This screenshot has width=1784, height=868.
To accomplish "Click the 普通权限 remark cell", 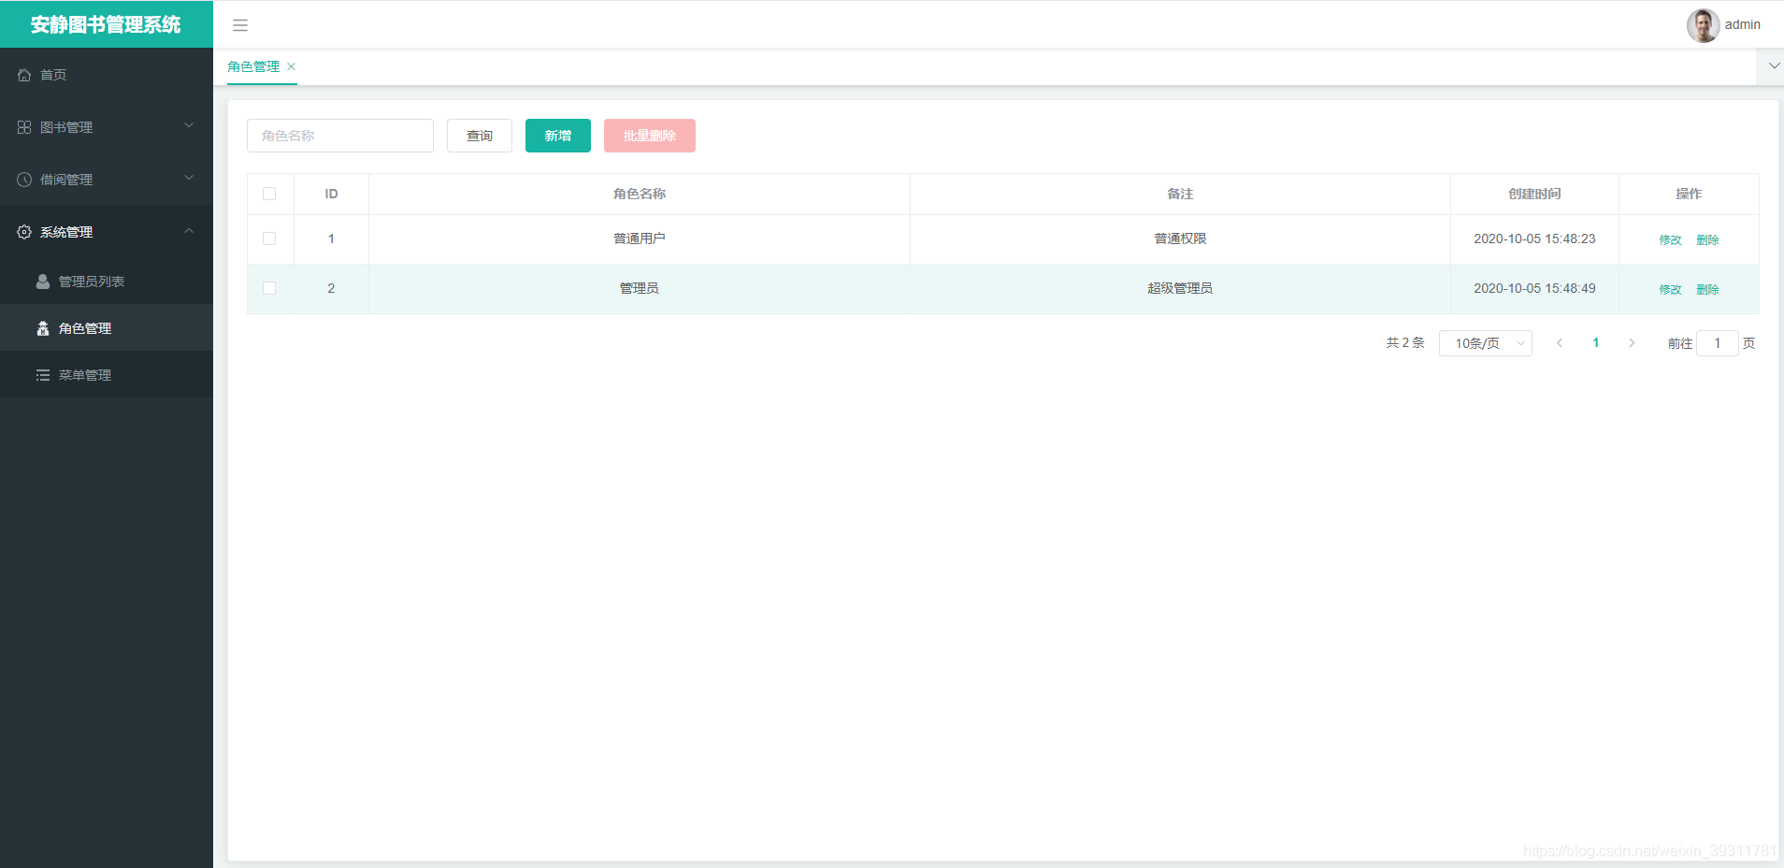I will [x=1180, y=239].
